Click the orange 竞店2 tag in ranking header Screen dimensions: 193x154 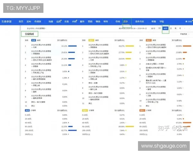coord(149,40)
